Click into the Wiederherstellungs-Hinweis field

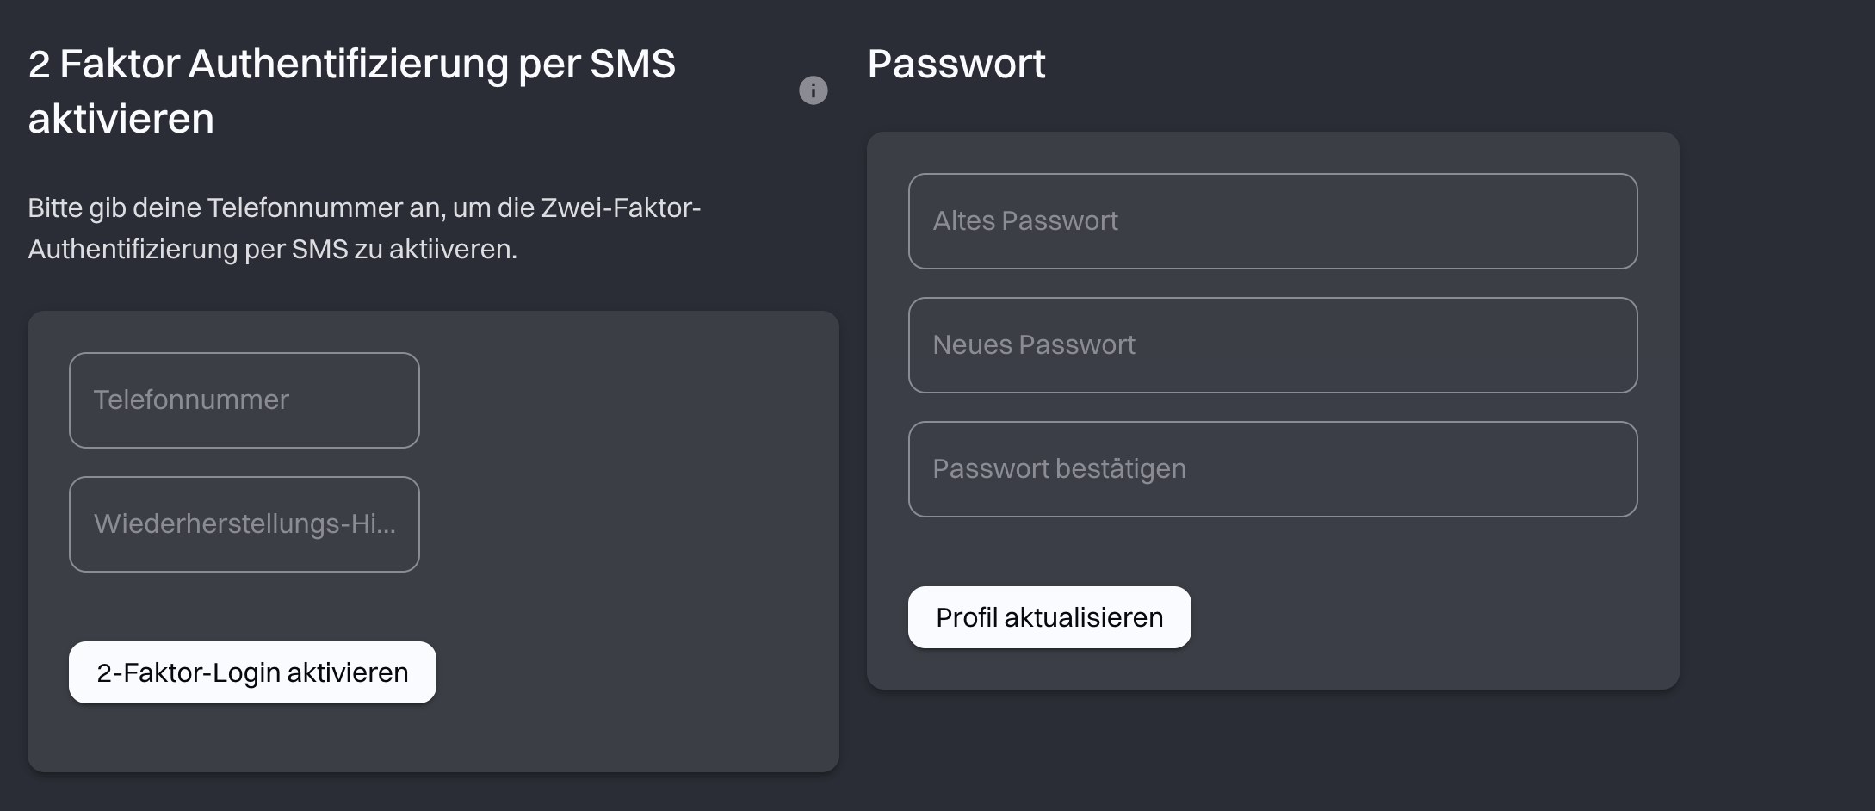click(244, 524)
